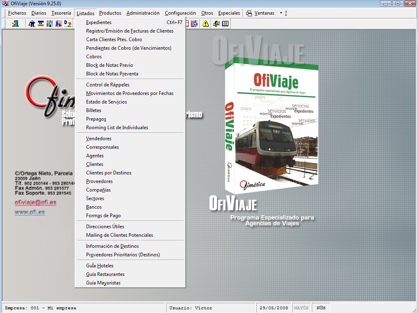Select Guía Hoteles in the menu
The image size is (418, 313).
tap(100, 266)
